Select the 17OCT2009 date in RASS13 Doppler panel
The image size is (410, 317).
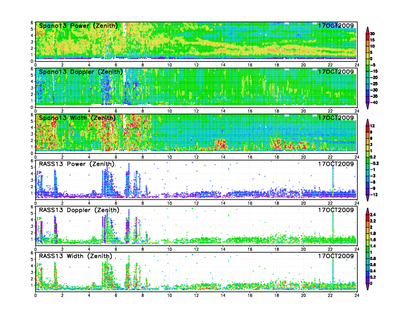click(x=336, y=210)
